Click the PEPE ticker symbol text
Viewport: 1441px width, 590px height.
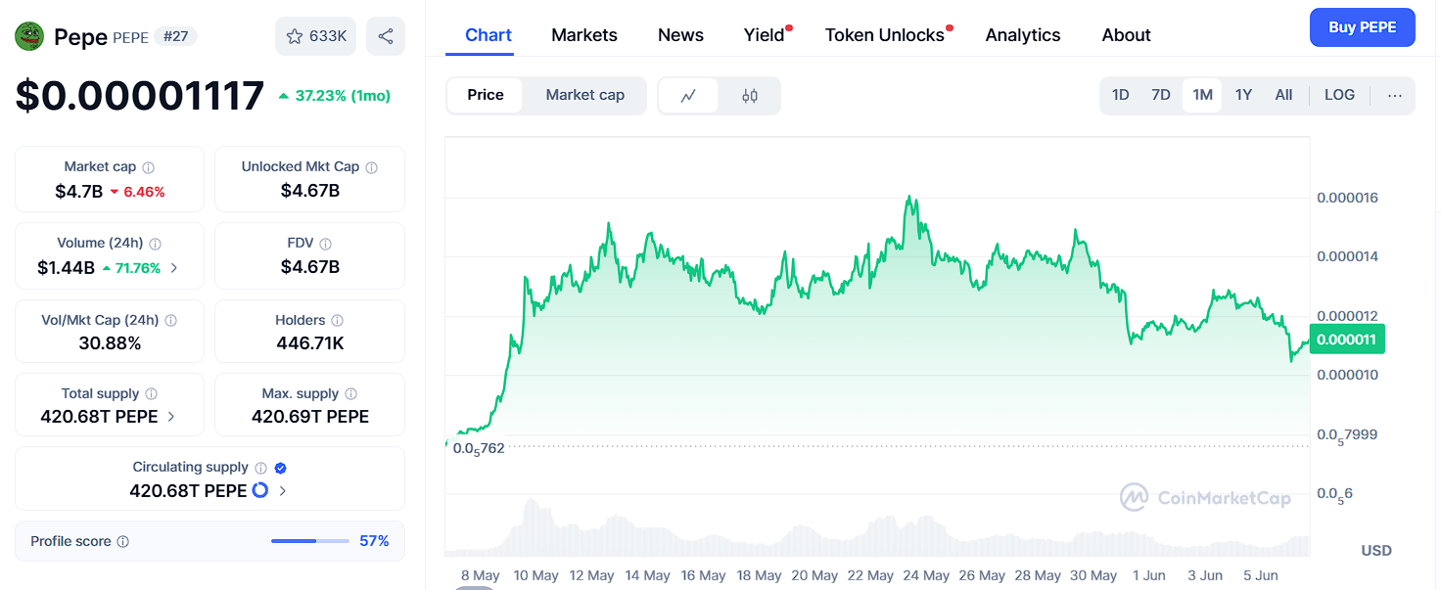click(131, 37)
